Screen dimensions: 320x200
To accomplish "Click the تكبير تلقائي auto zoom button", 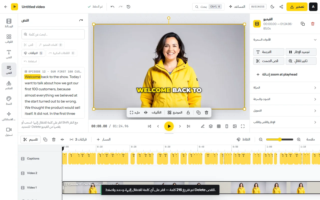I will (x=301, y=61).
